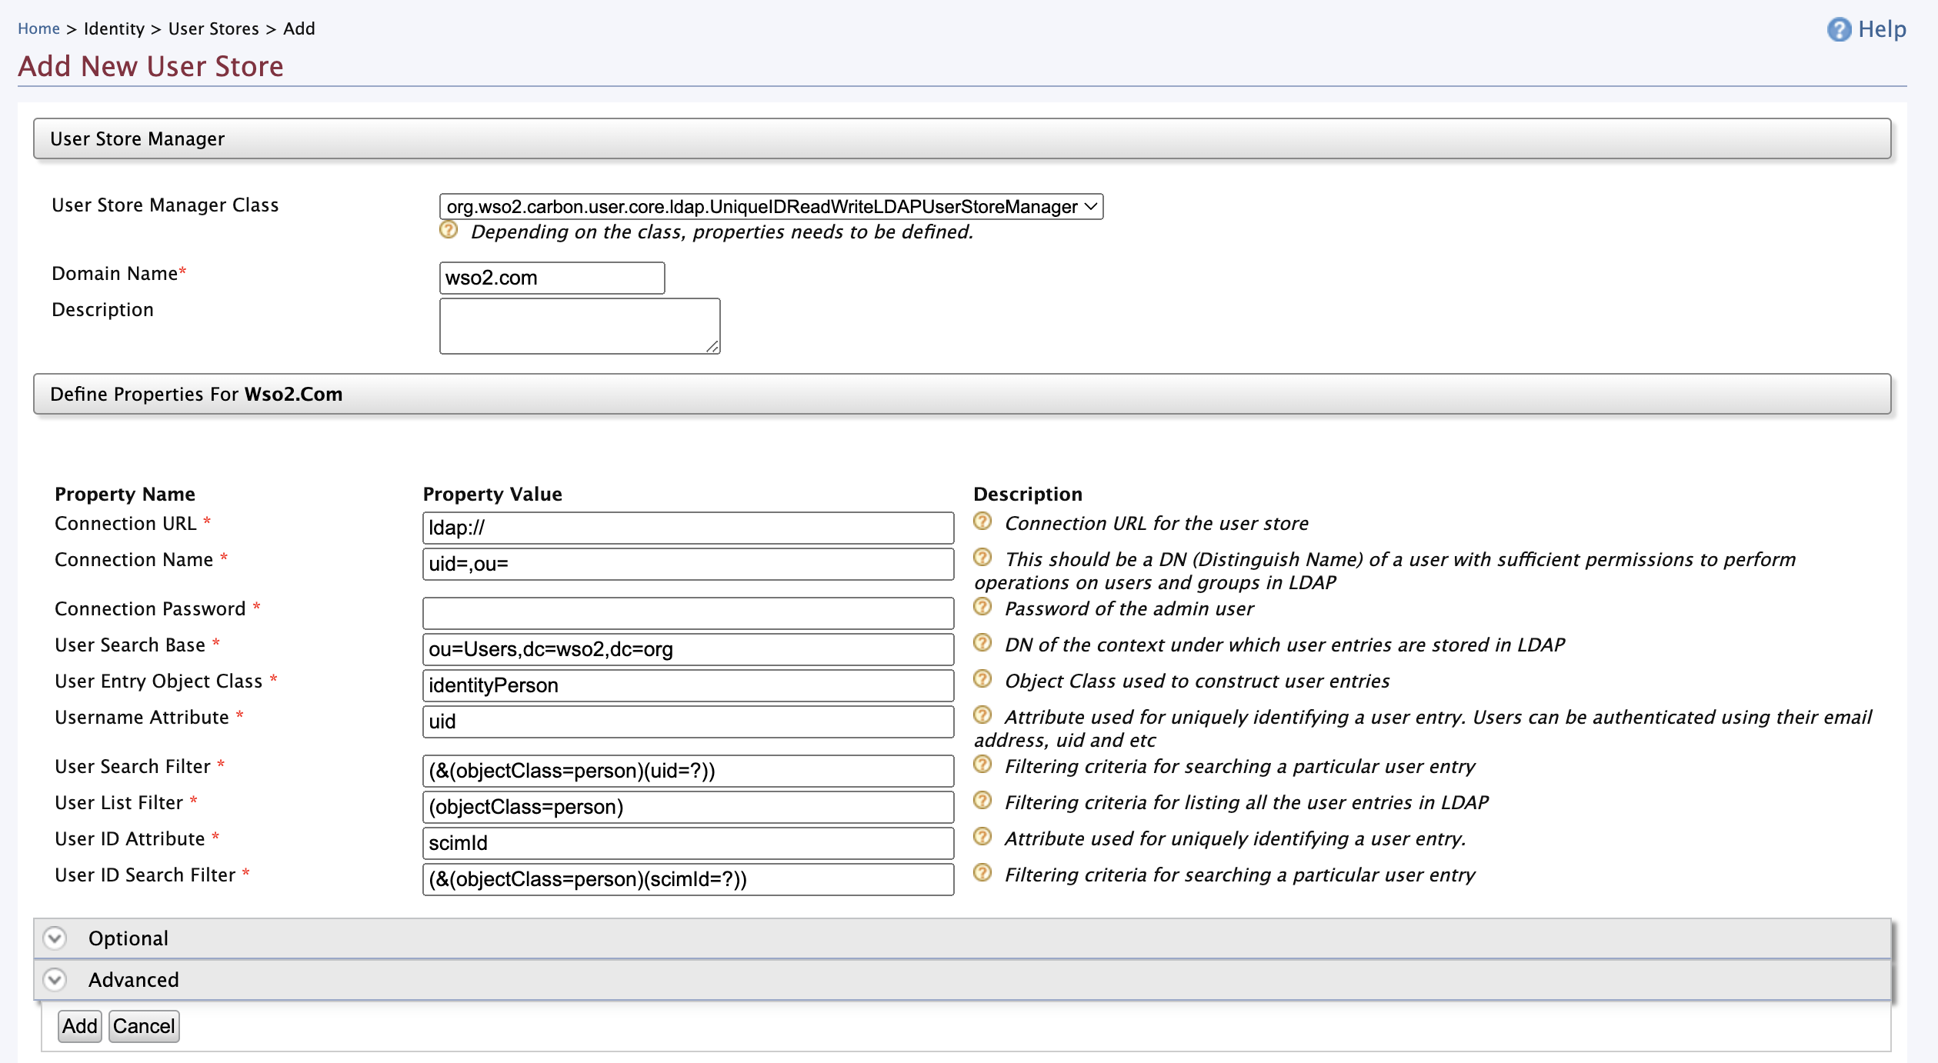The image size is (1938, 1063).
Task: Click help icon for User ID Attribute description
Action: coord(982,837)
